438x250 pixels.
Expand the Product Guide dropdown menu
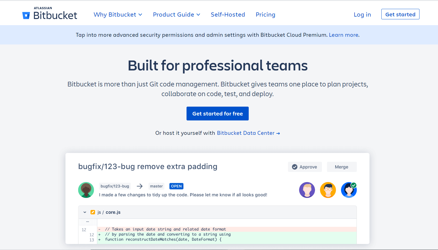coord(177,15)
